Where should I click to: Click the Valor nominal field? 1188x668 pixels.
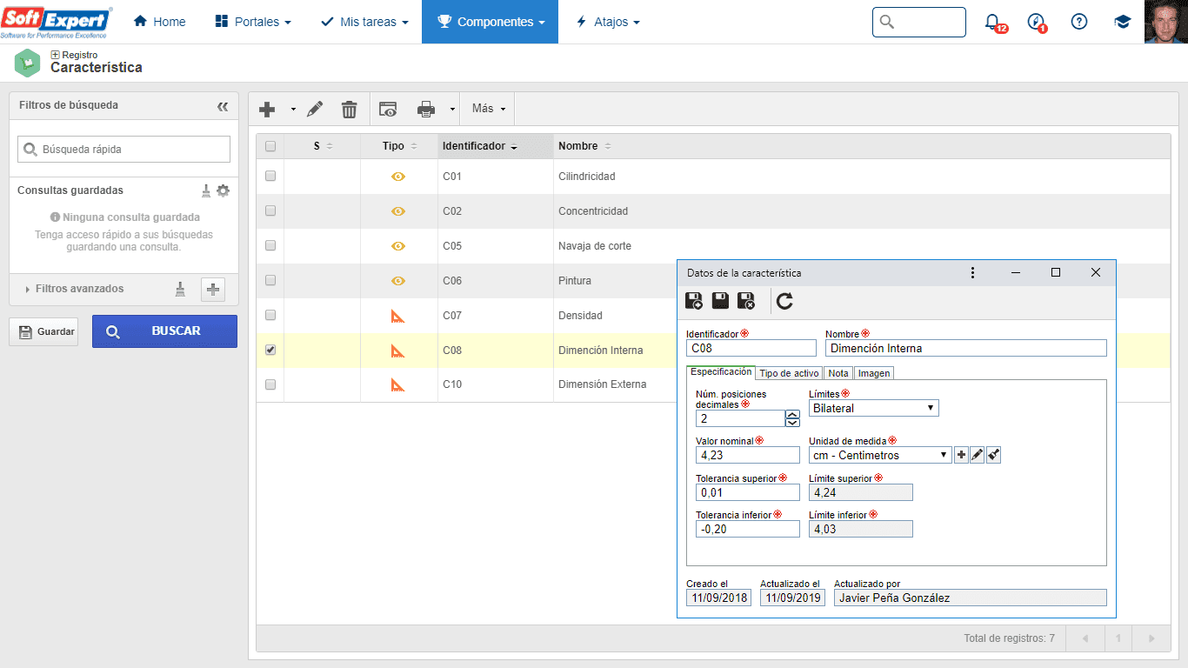point(748,455)
